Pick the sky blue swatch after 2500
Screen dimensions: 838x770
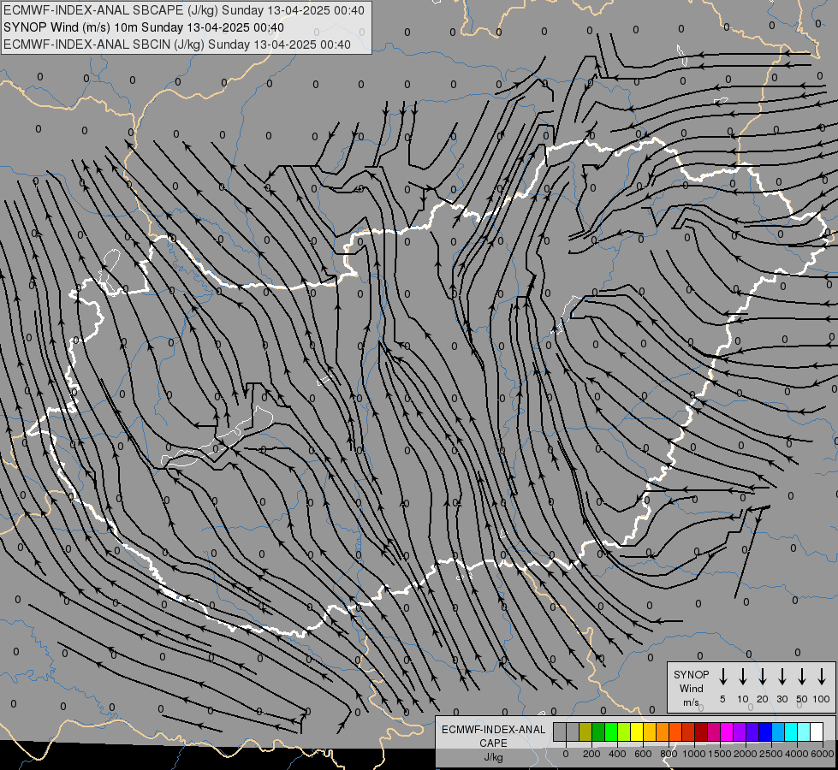(777, 731)
